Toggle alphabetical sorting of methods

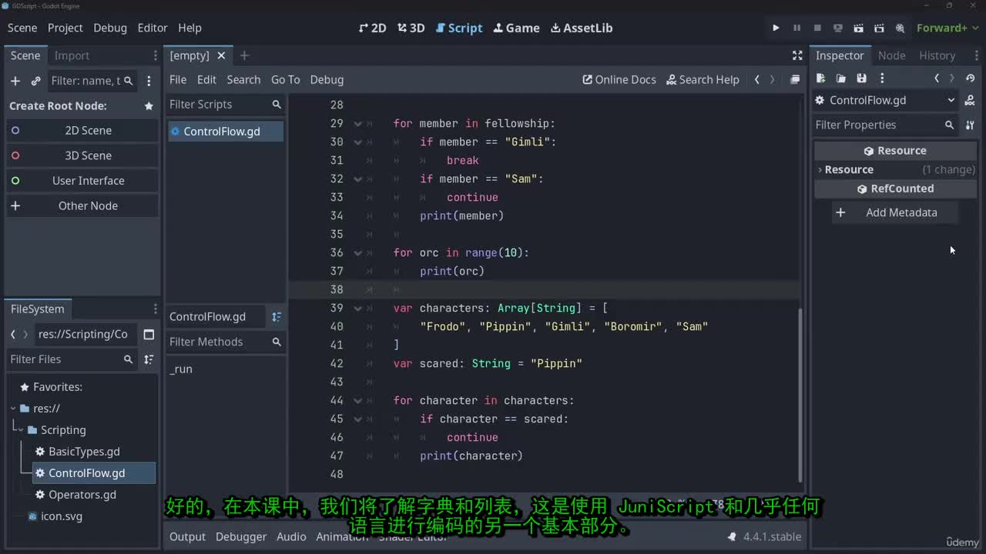277,316
